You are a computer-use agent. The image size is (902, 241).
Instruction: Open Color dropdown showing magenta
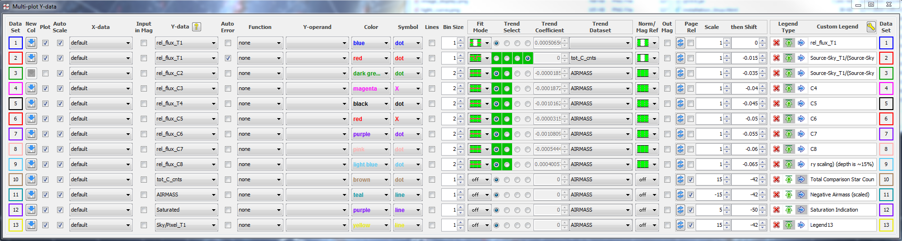click(371, 88)
